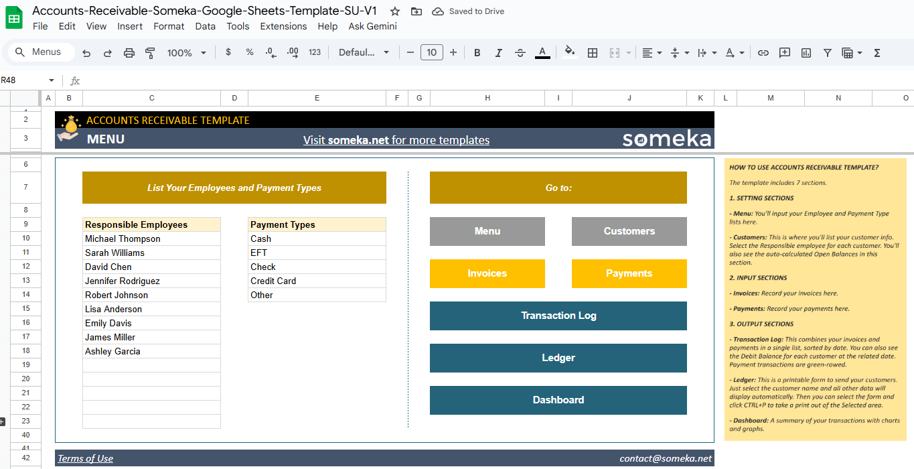Open the functions menu with the sigma icon
The image size is (914, 469).
[x=877, y=52]
